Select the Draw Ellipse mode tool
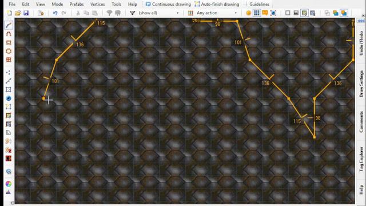Screen dimensions: 366x206 (9, 51)
